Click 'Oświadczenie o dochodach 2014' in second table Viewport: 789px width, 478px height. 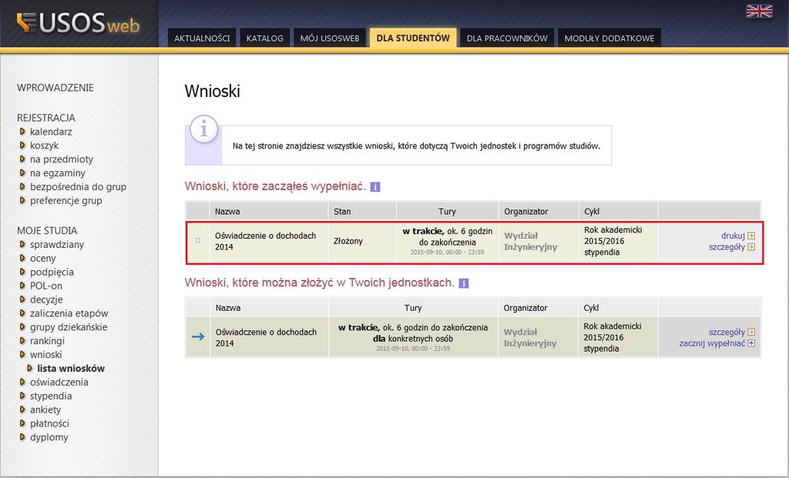coord(266,338)
